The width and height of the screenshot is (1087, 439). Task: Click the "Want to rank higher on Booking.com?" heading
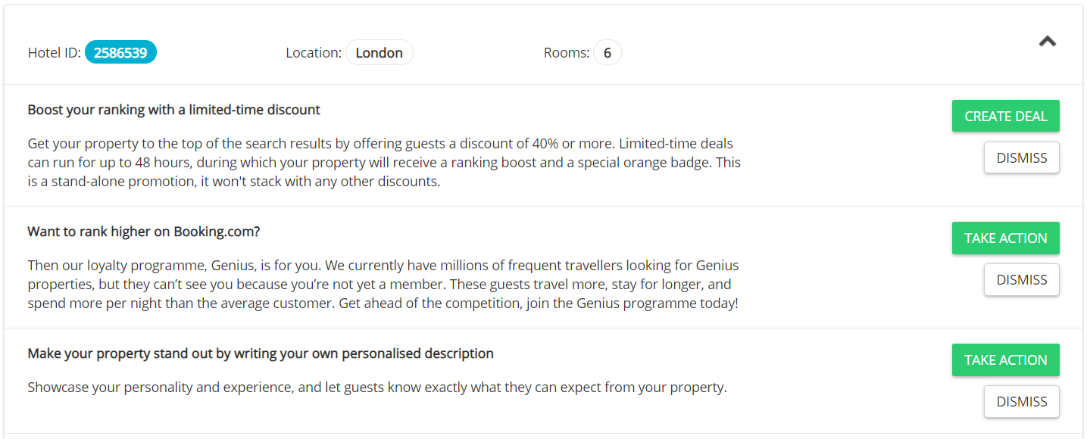click(143, 232)
